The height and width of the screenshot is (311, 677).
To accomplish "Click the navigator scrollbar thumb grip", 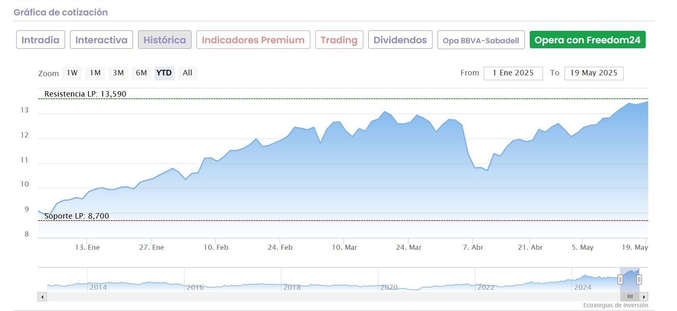I will point(630,297).
